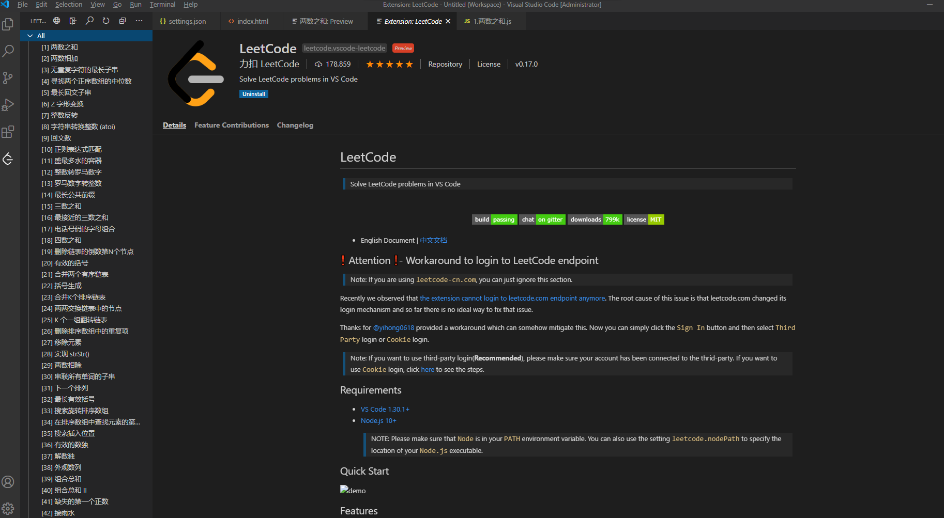Open the @yihong0618 profile link

pos(393,327)
